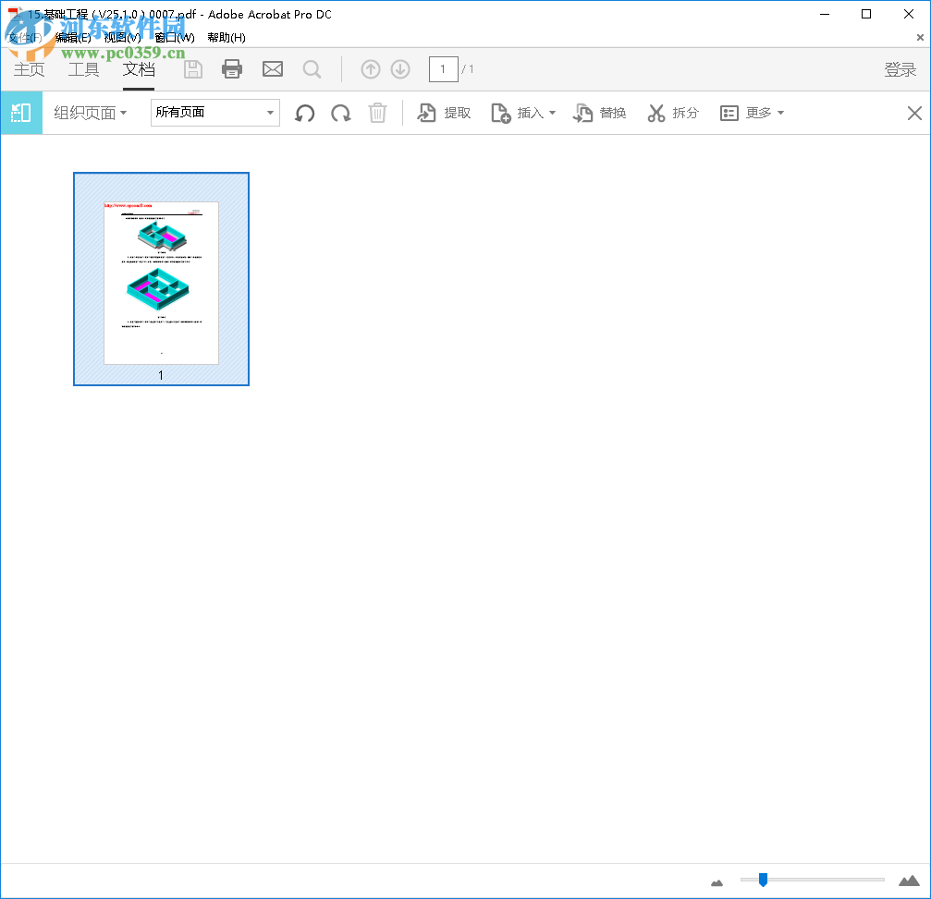Use the 拆分 (Split) scissors tool

pos(672,113)
